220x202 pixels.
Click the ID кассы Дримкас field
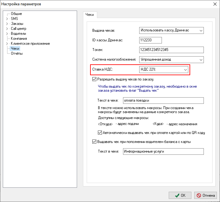click(151, 40)
